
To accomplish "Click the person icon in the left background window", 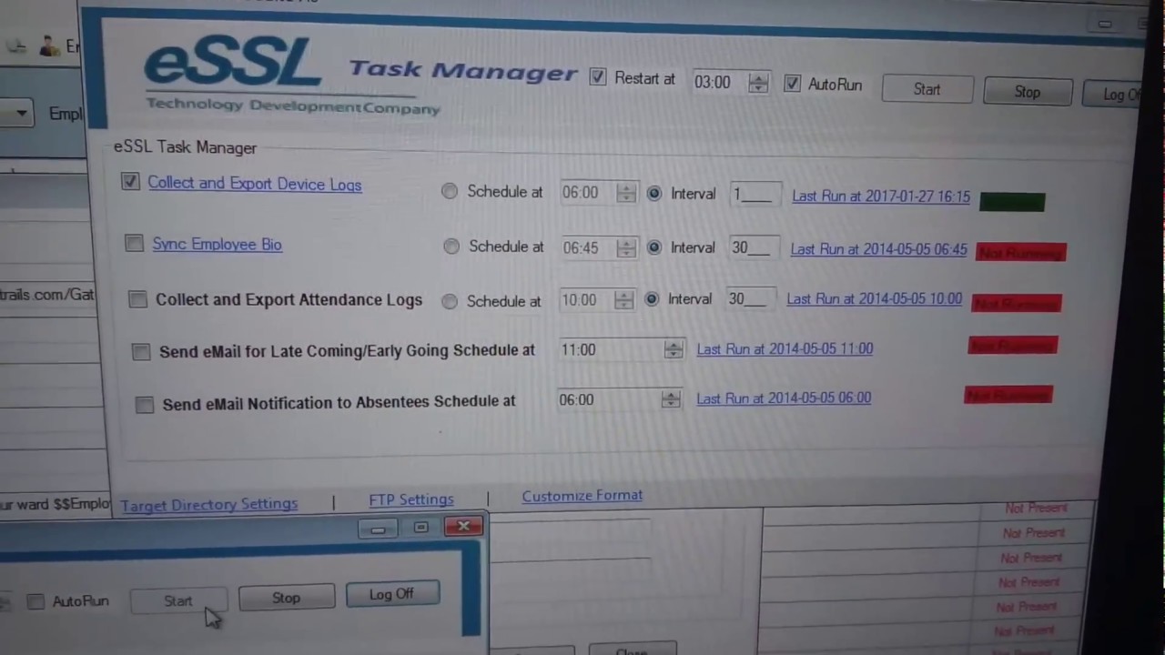I will click(49, 45).
